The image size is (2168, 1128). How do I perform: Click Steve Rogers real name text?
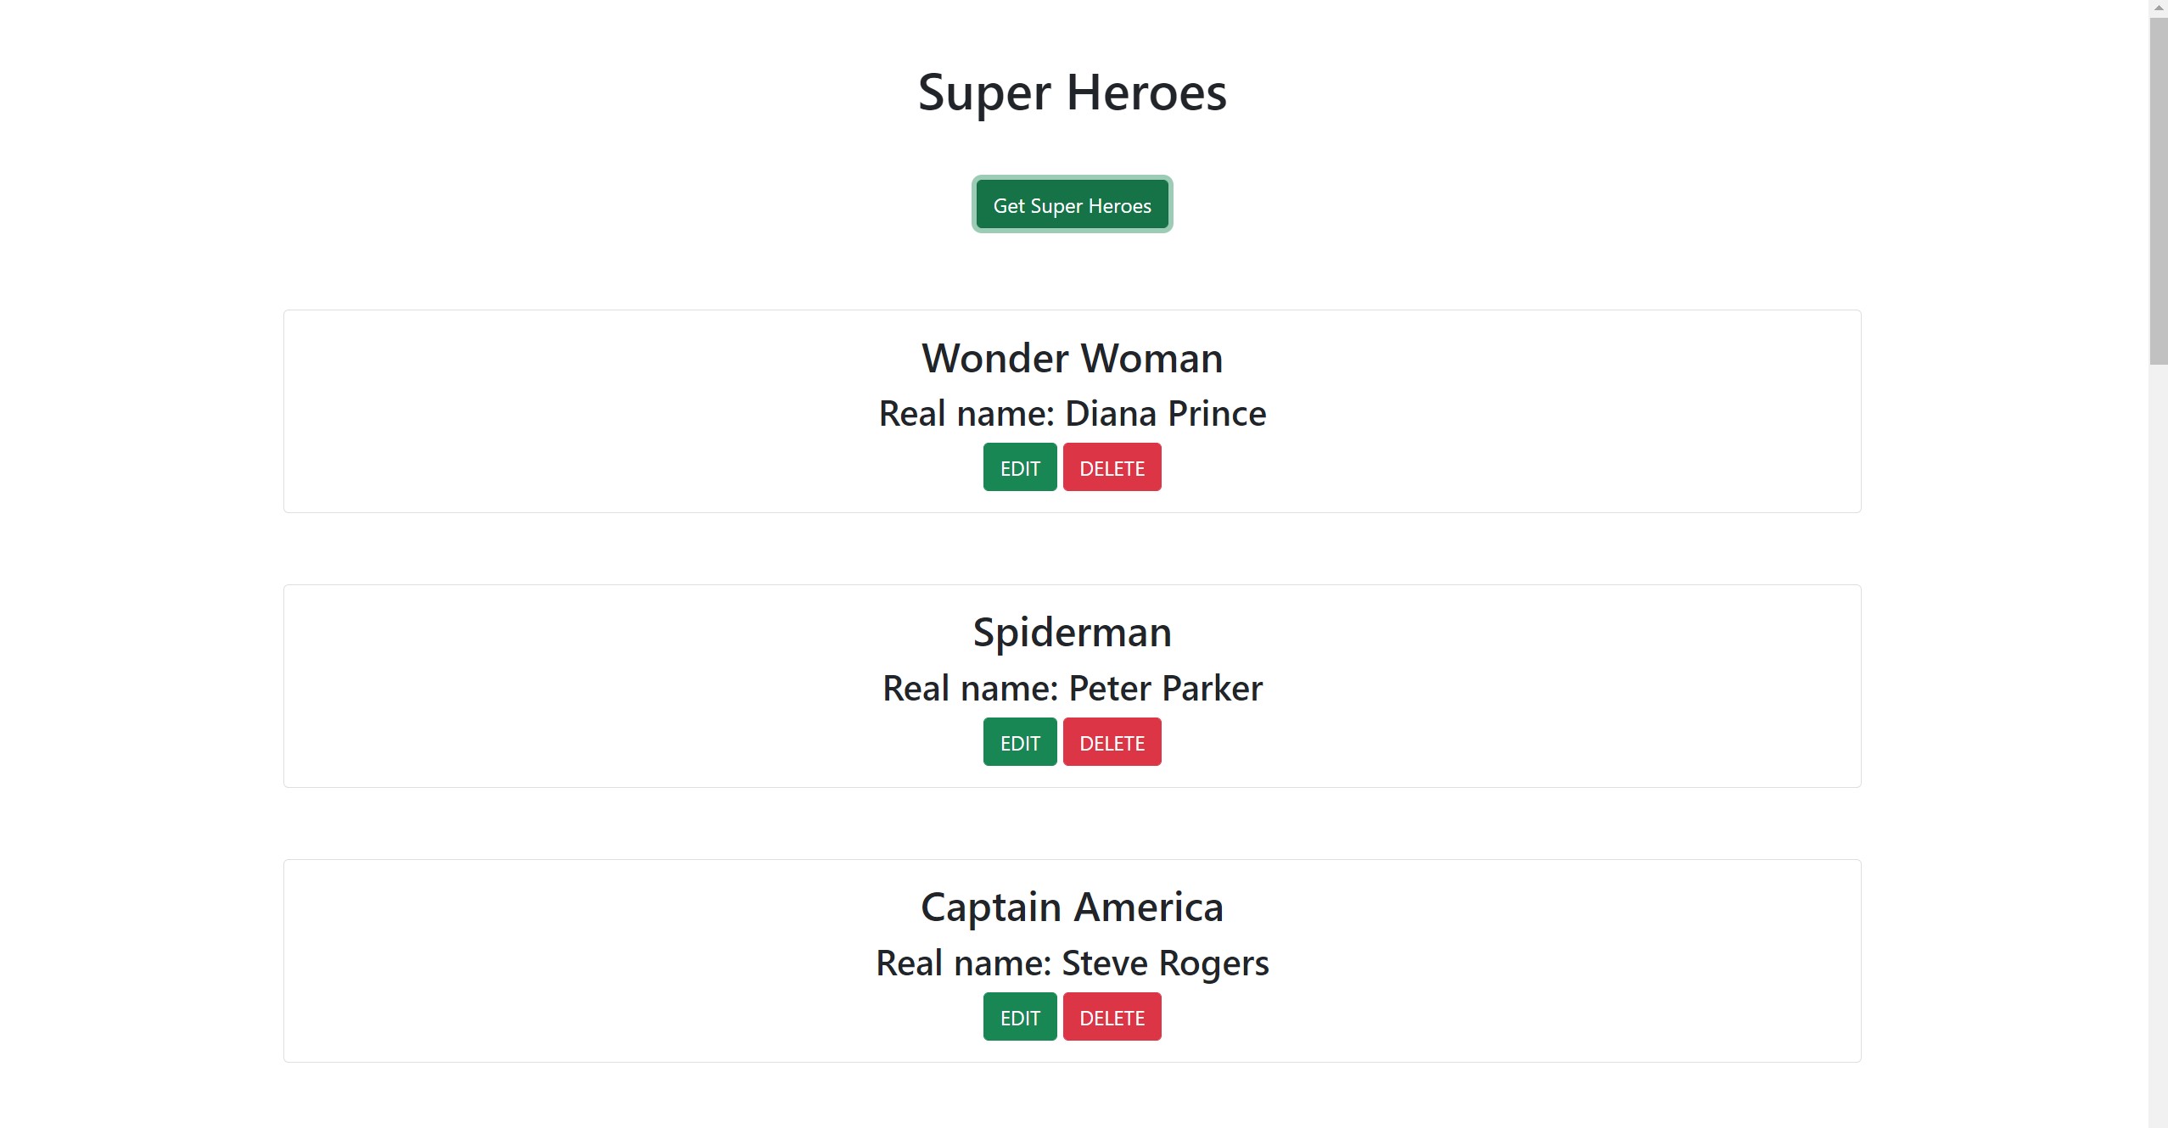click(1072, 963)
